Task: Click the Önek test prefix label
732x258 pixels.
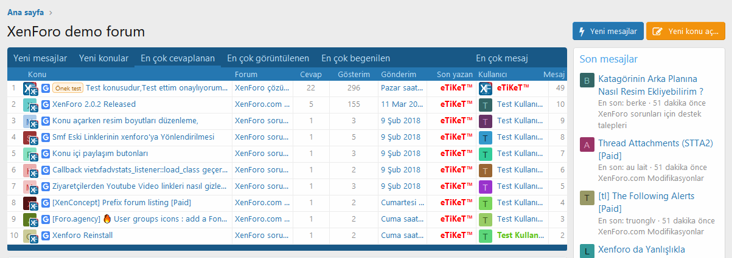Action: pos(68,88)
